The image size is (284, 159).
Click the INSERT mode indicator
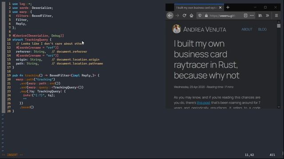coord(12,155)
